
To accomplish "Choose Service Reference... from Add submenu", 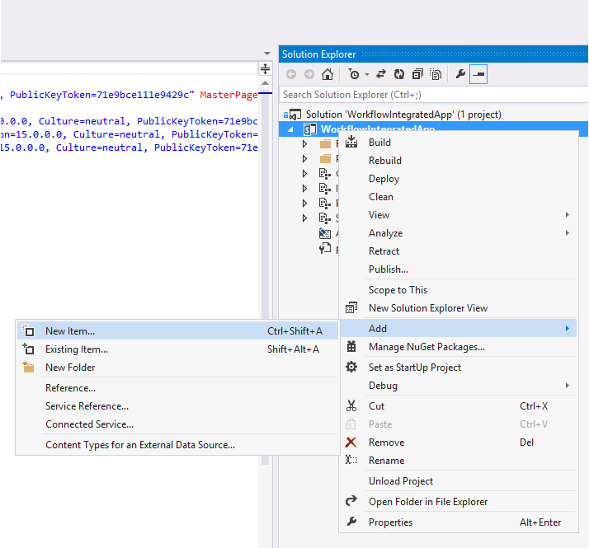I will 87,406.
